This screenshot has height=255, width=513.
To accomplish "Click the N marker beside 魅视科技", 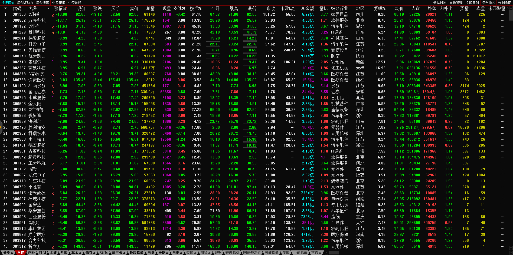I will [x=53, y=33].
